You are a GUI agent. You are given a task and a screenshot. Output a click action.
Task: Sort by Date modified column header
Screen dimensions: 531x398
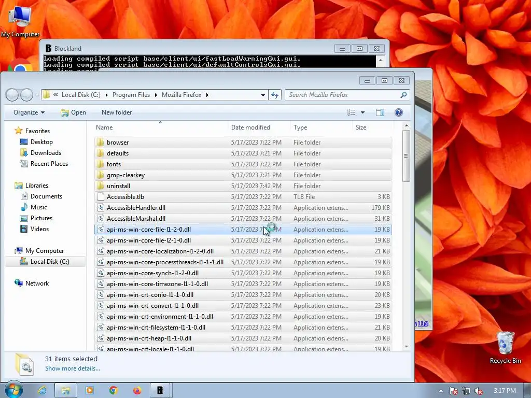(259, 127)
